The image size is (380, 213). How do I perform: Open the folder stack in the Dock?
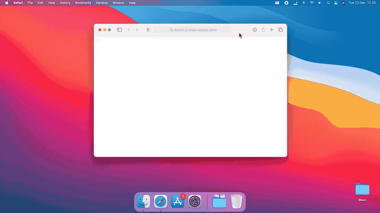[x=219, y=201]
